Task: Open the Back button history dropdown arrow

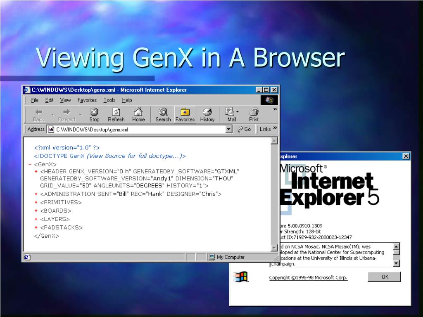Action: point(53,115)
